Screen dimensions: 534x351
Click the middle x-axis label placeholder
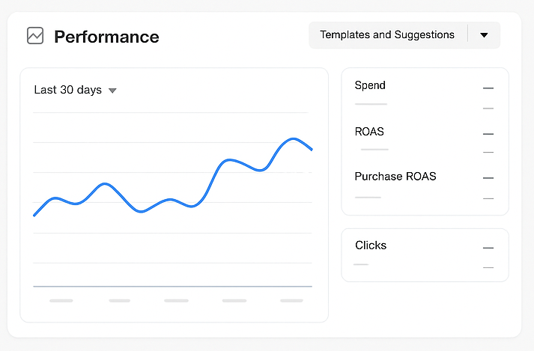(176, 301)
